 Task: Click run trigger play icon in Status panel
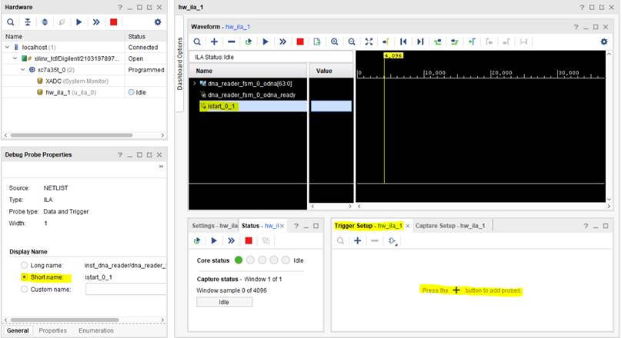pyautogui.click(x=214, y=240)
